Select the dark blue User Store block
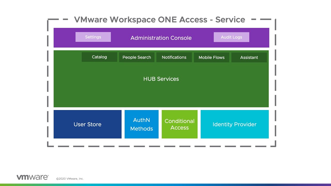Image resolution: width=331 pixels, height=186 pixels. (x=87, y=124)
